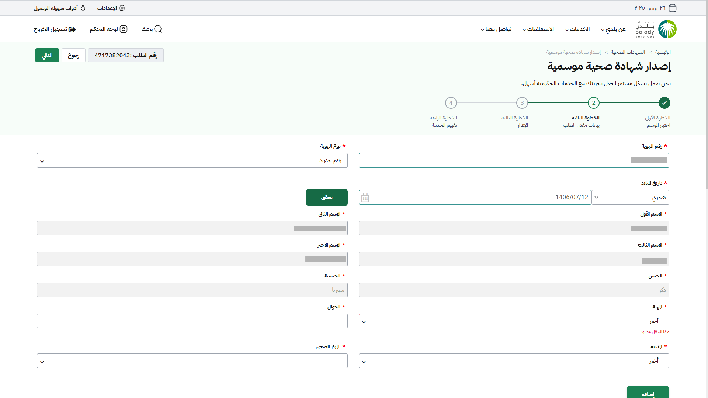Open the services menu (الخدمات)

(579, 29)
